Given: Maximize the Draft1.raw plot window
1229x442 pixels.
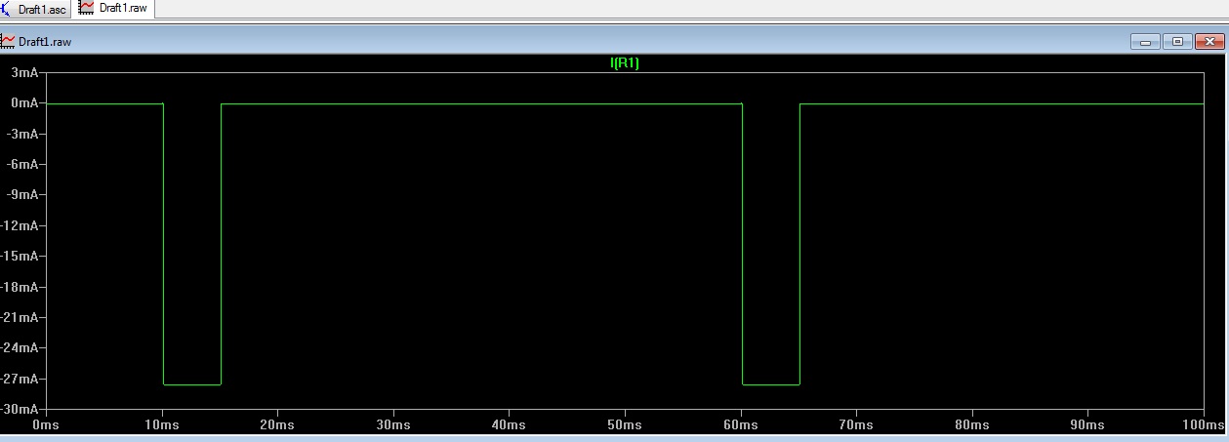Looking at the screenshot, I should (1177, 41).
